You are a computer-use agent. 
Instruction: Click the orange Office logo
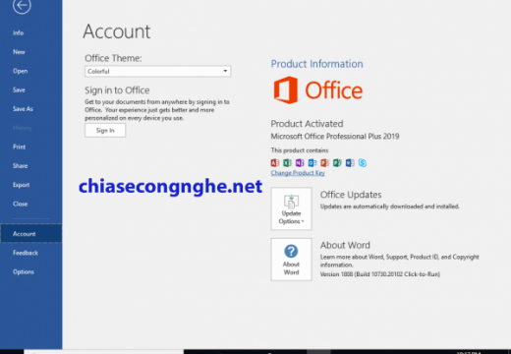tap(318, 90)
